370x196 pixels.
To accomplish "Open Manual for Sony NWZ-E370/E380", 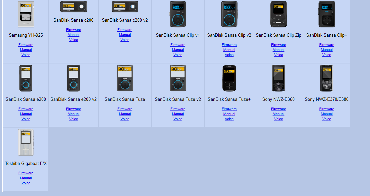I will point(327,114).
